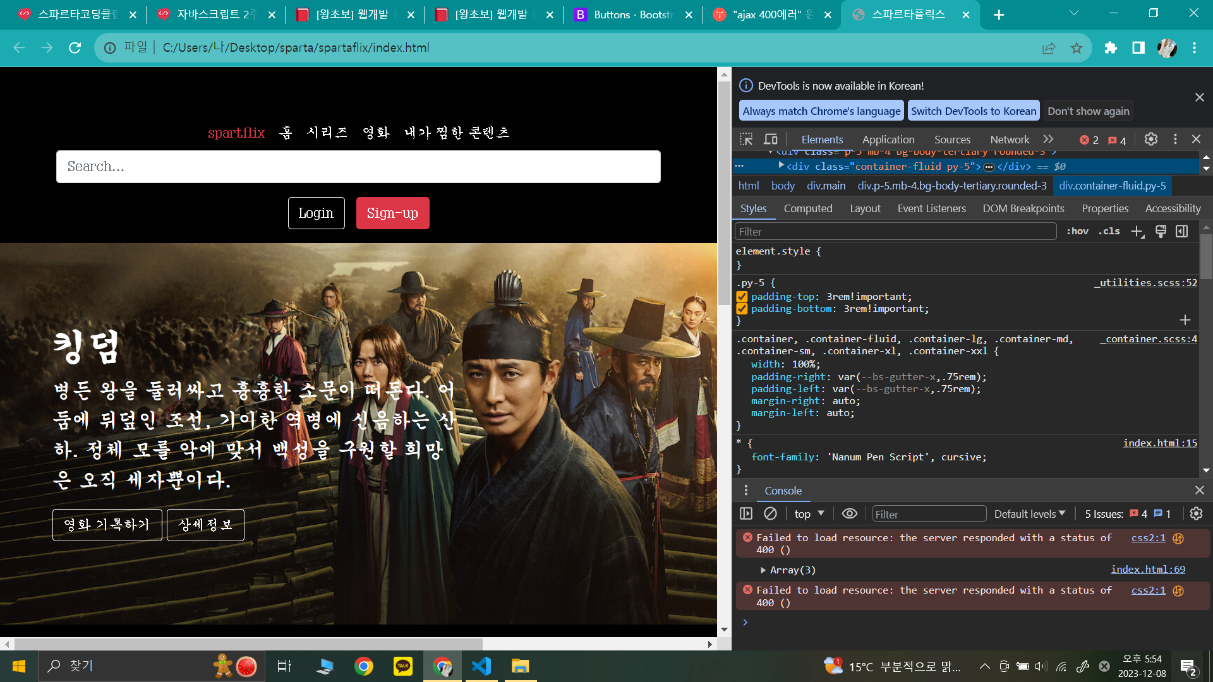Open the Chrome side panel icon
This screenshot has width=1213, height=682.
(1138, 48)
